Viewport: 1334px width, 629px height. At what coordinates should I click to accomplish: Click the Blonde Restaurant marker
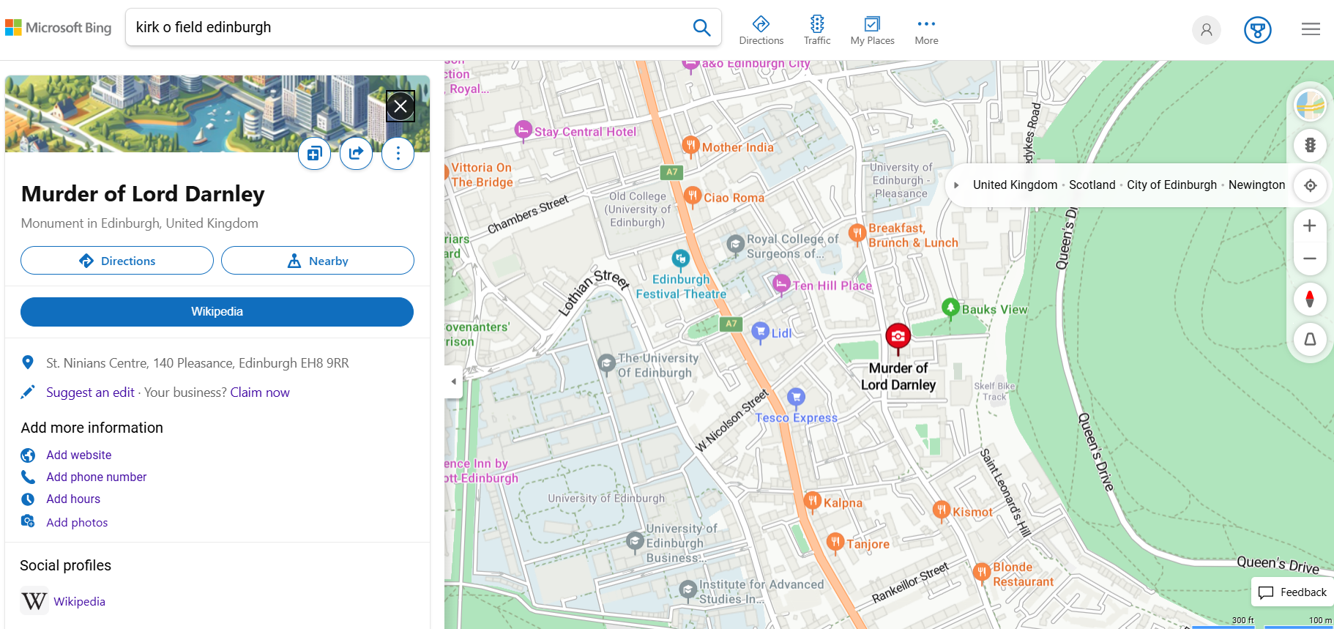[982, 573]
